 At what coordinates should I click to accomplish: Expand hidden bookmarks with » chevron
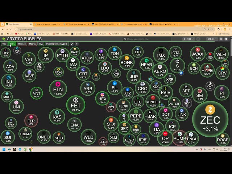tap(214, 34)
